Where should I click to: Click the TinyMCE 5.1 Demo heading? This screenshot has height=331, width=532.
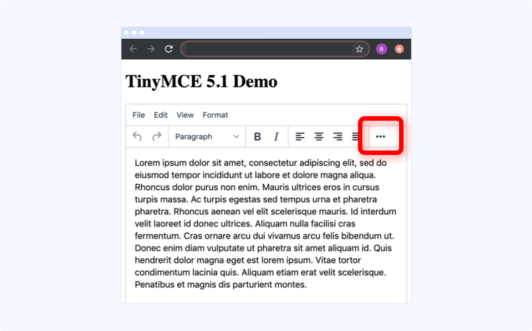(x=202, y=82)
